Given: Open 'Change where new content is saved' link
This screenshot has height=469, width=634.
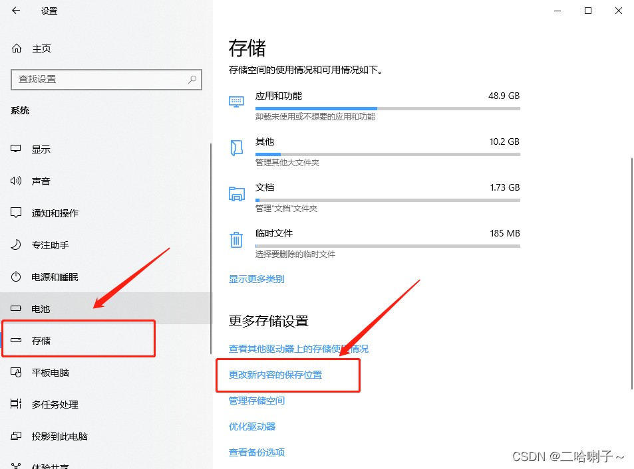Looking at the screenshot, I should [275, 375].
